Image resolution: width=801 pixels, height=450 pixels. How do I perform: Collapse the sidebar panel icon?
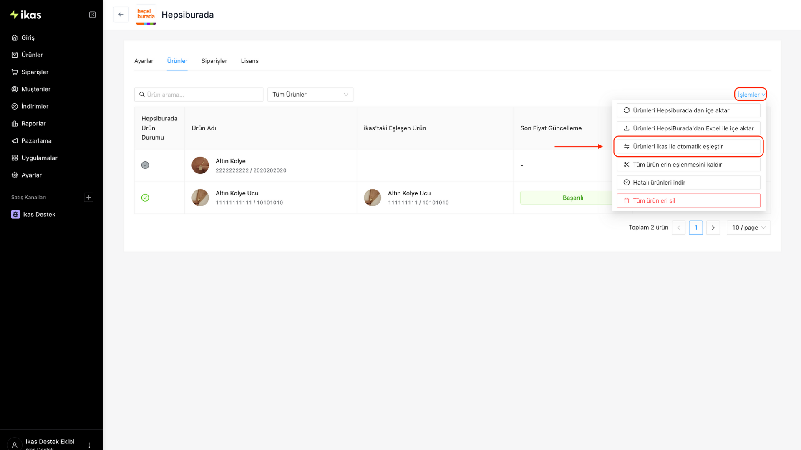tap(93, 15)
